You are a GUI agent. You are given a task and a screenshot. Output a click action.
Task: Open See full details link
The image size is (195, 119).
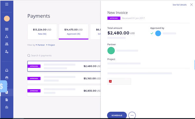(180, 5)
